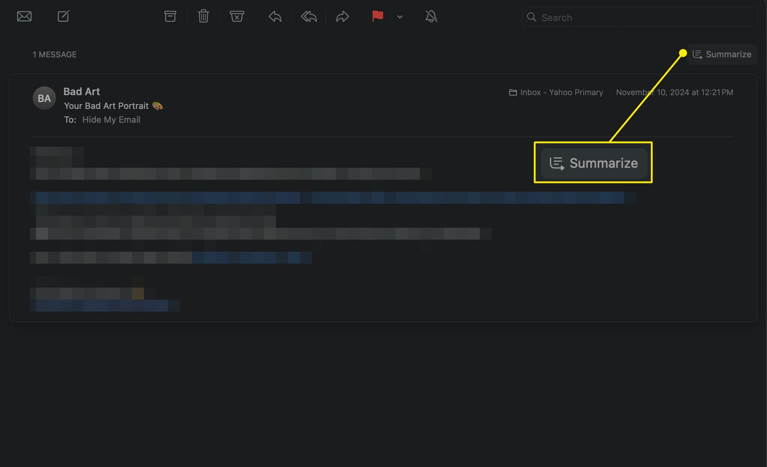Click the Reply All double-arrow icon
Viewport: 767px width, 467px height.
[309, 16]
